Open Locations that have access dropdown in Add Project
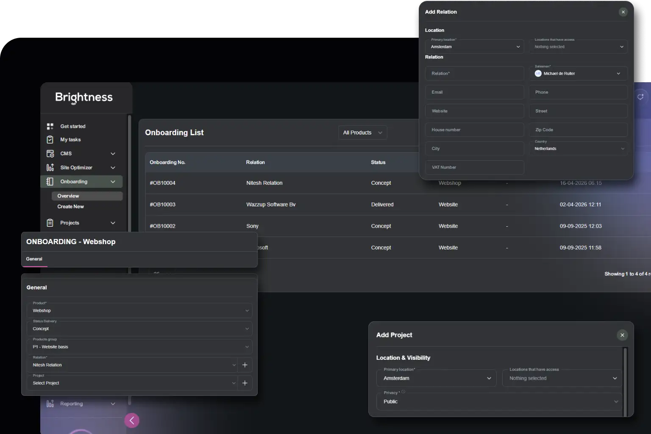This screenshot has width=651, height=434. [562, 378]
